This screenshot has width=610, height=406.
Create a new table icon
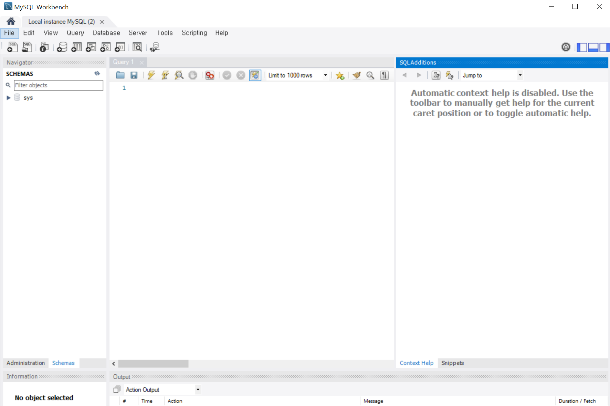[76, 47]
